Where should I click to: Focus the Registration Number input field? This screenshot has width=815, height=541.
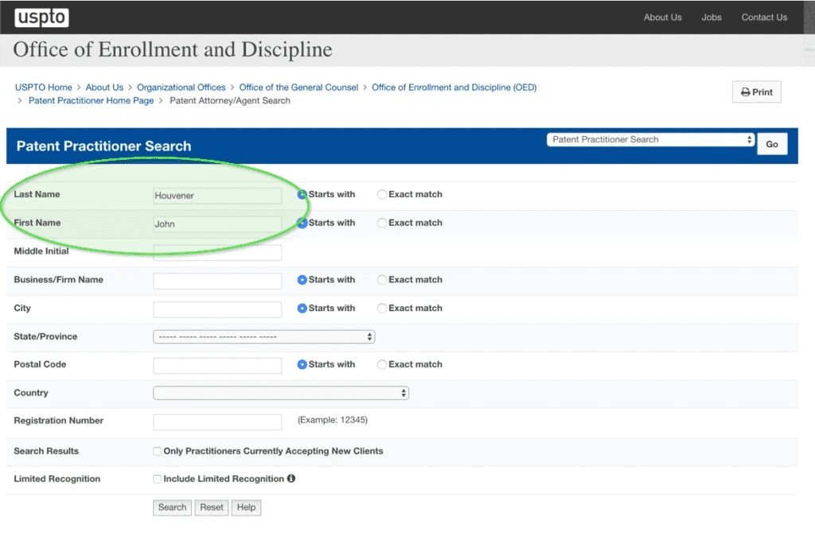(217, 422)
